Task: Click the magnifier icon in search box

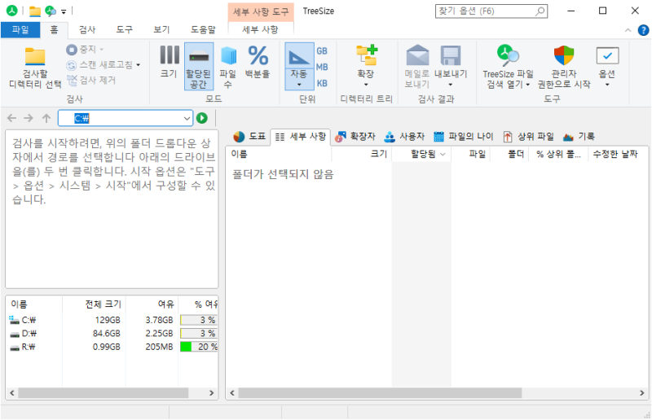Action: pos(540,11)
